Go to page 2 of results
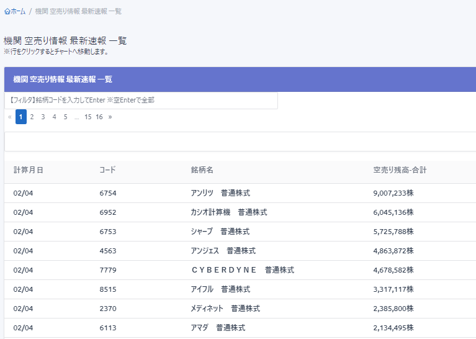Screen dimensions: 476x339 32,117
